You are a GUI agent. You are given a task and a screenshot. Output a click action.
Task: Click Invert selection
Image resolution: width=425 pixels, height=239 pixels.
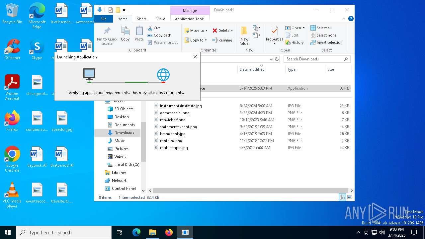(x=326, y=42)
